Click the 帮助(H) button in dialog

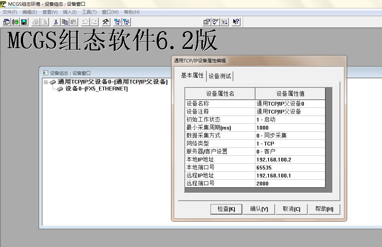click(x=324, y=209)
